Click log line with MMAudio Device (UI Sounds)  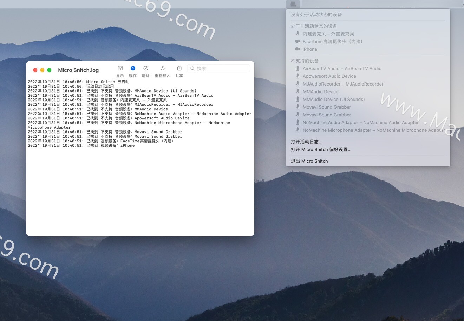[112, 91]
